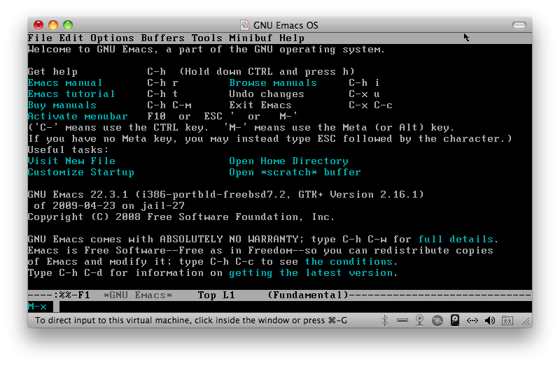Open the Tools menu

(x=206, y=38)
